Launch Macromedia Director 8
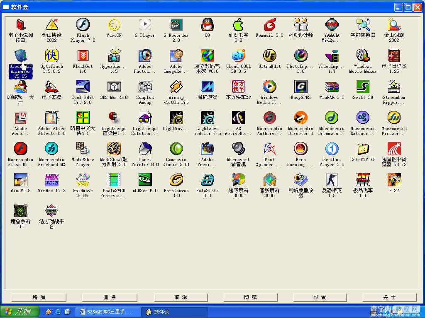 pyautogui.click(x=300, y=118)
